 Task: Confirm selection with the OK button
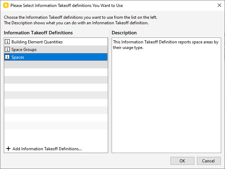coord(182,161)
